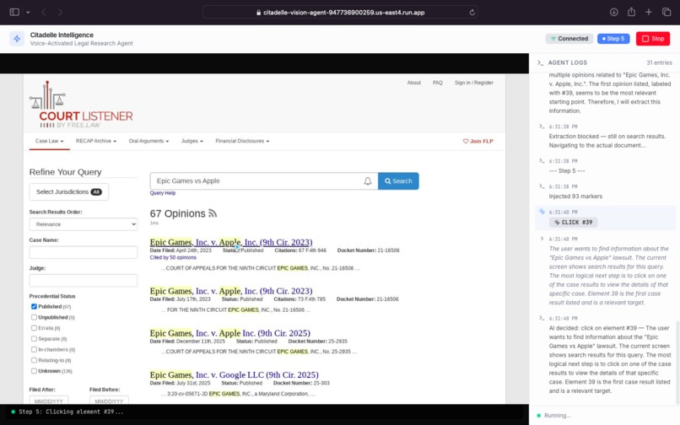
Task: Expand the Case Law menu
Action: point(50,141)
